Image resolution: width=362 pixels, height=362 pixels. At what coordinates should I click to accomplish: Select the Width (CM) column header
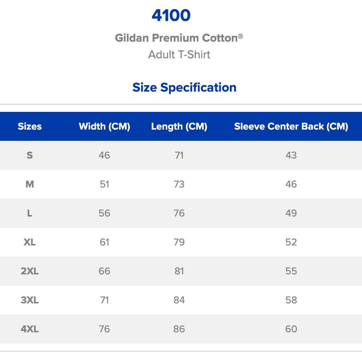pos(104,126)
